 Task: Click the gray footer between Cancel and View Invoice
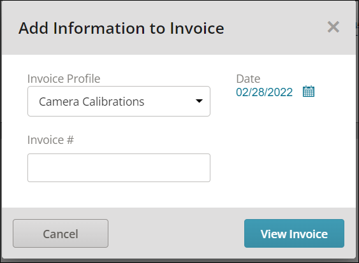tap(176, 233)
